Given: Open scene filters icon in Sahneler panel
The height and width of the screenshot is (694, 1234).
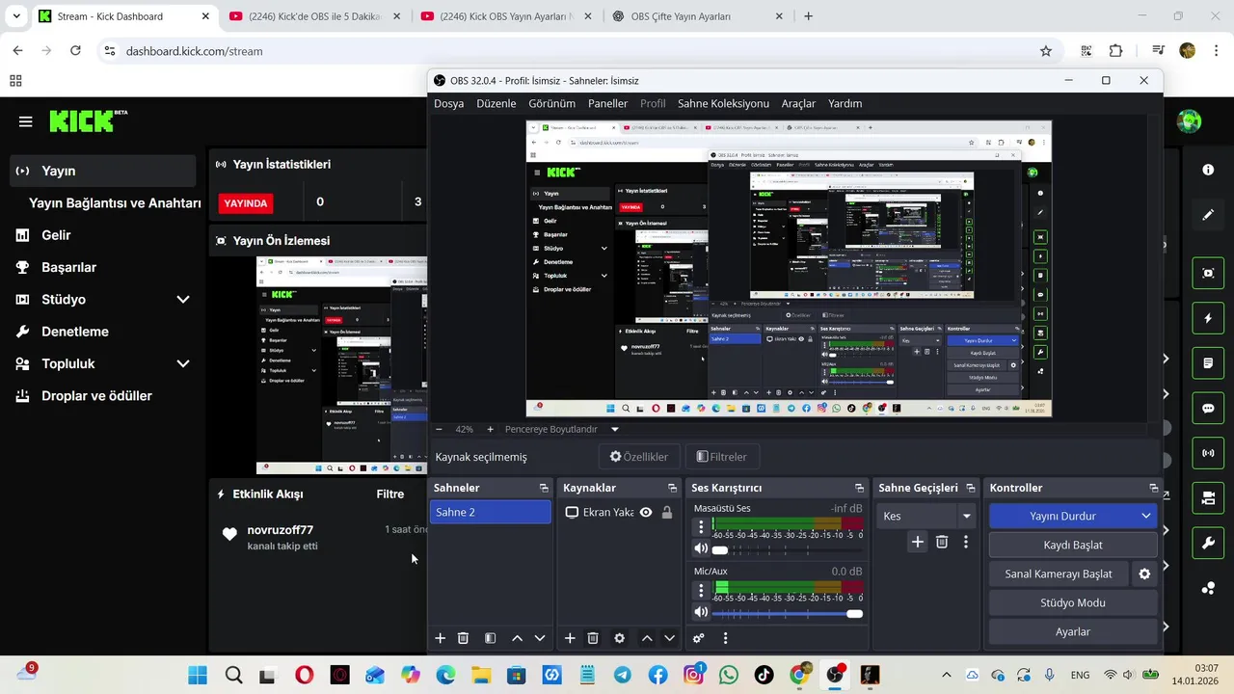Looking at the screenshot, I should (x=490, y=638).
